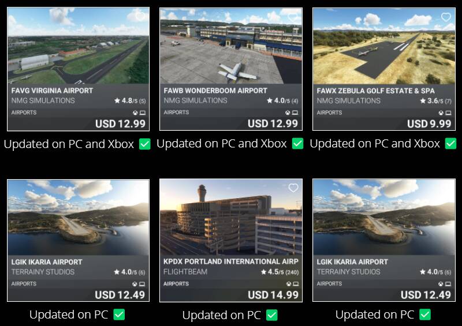Open the FAVG Virginia Airport thumbnail image
Image resolution: width=462 pixels, height=326 pixels.
[x=78, y=46]
